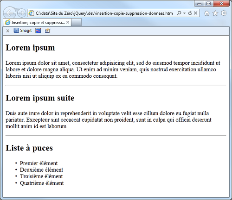Screen dimensions: 232x200
Task: Select the 'Insertion, copie et suppressi...' tab
Action: click(37, 22)
